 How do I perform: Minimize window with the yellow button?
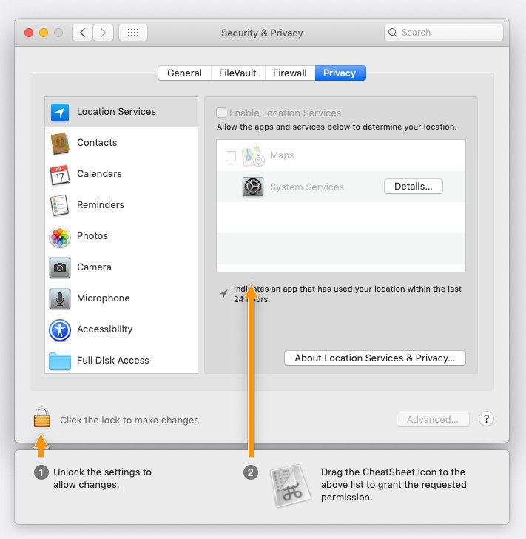44,33
